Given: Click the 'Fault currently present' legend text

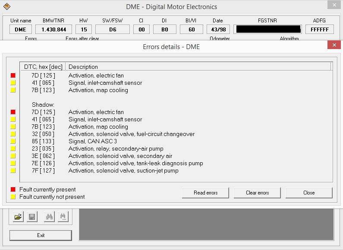Looking at the screenshot, I should (x=47, y=190).
